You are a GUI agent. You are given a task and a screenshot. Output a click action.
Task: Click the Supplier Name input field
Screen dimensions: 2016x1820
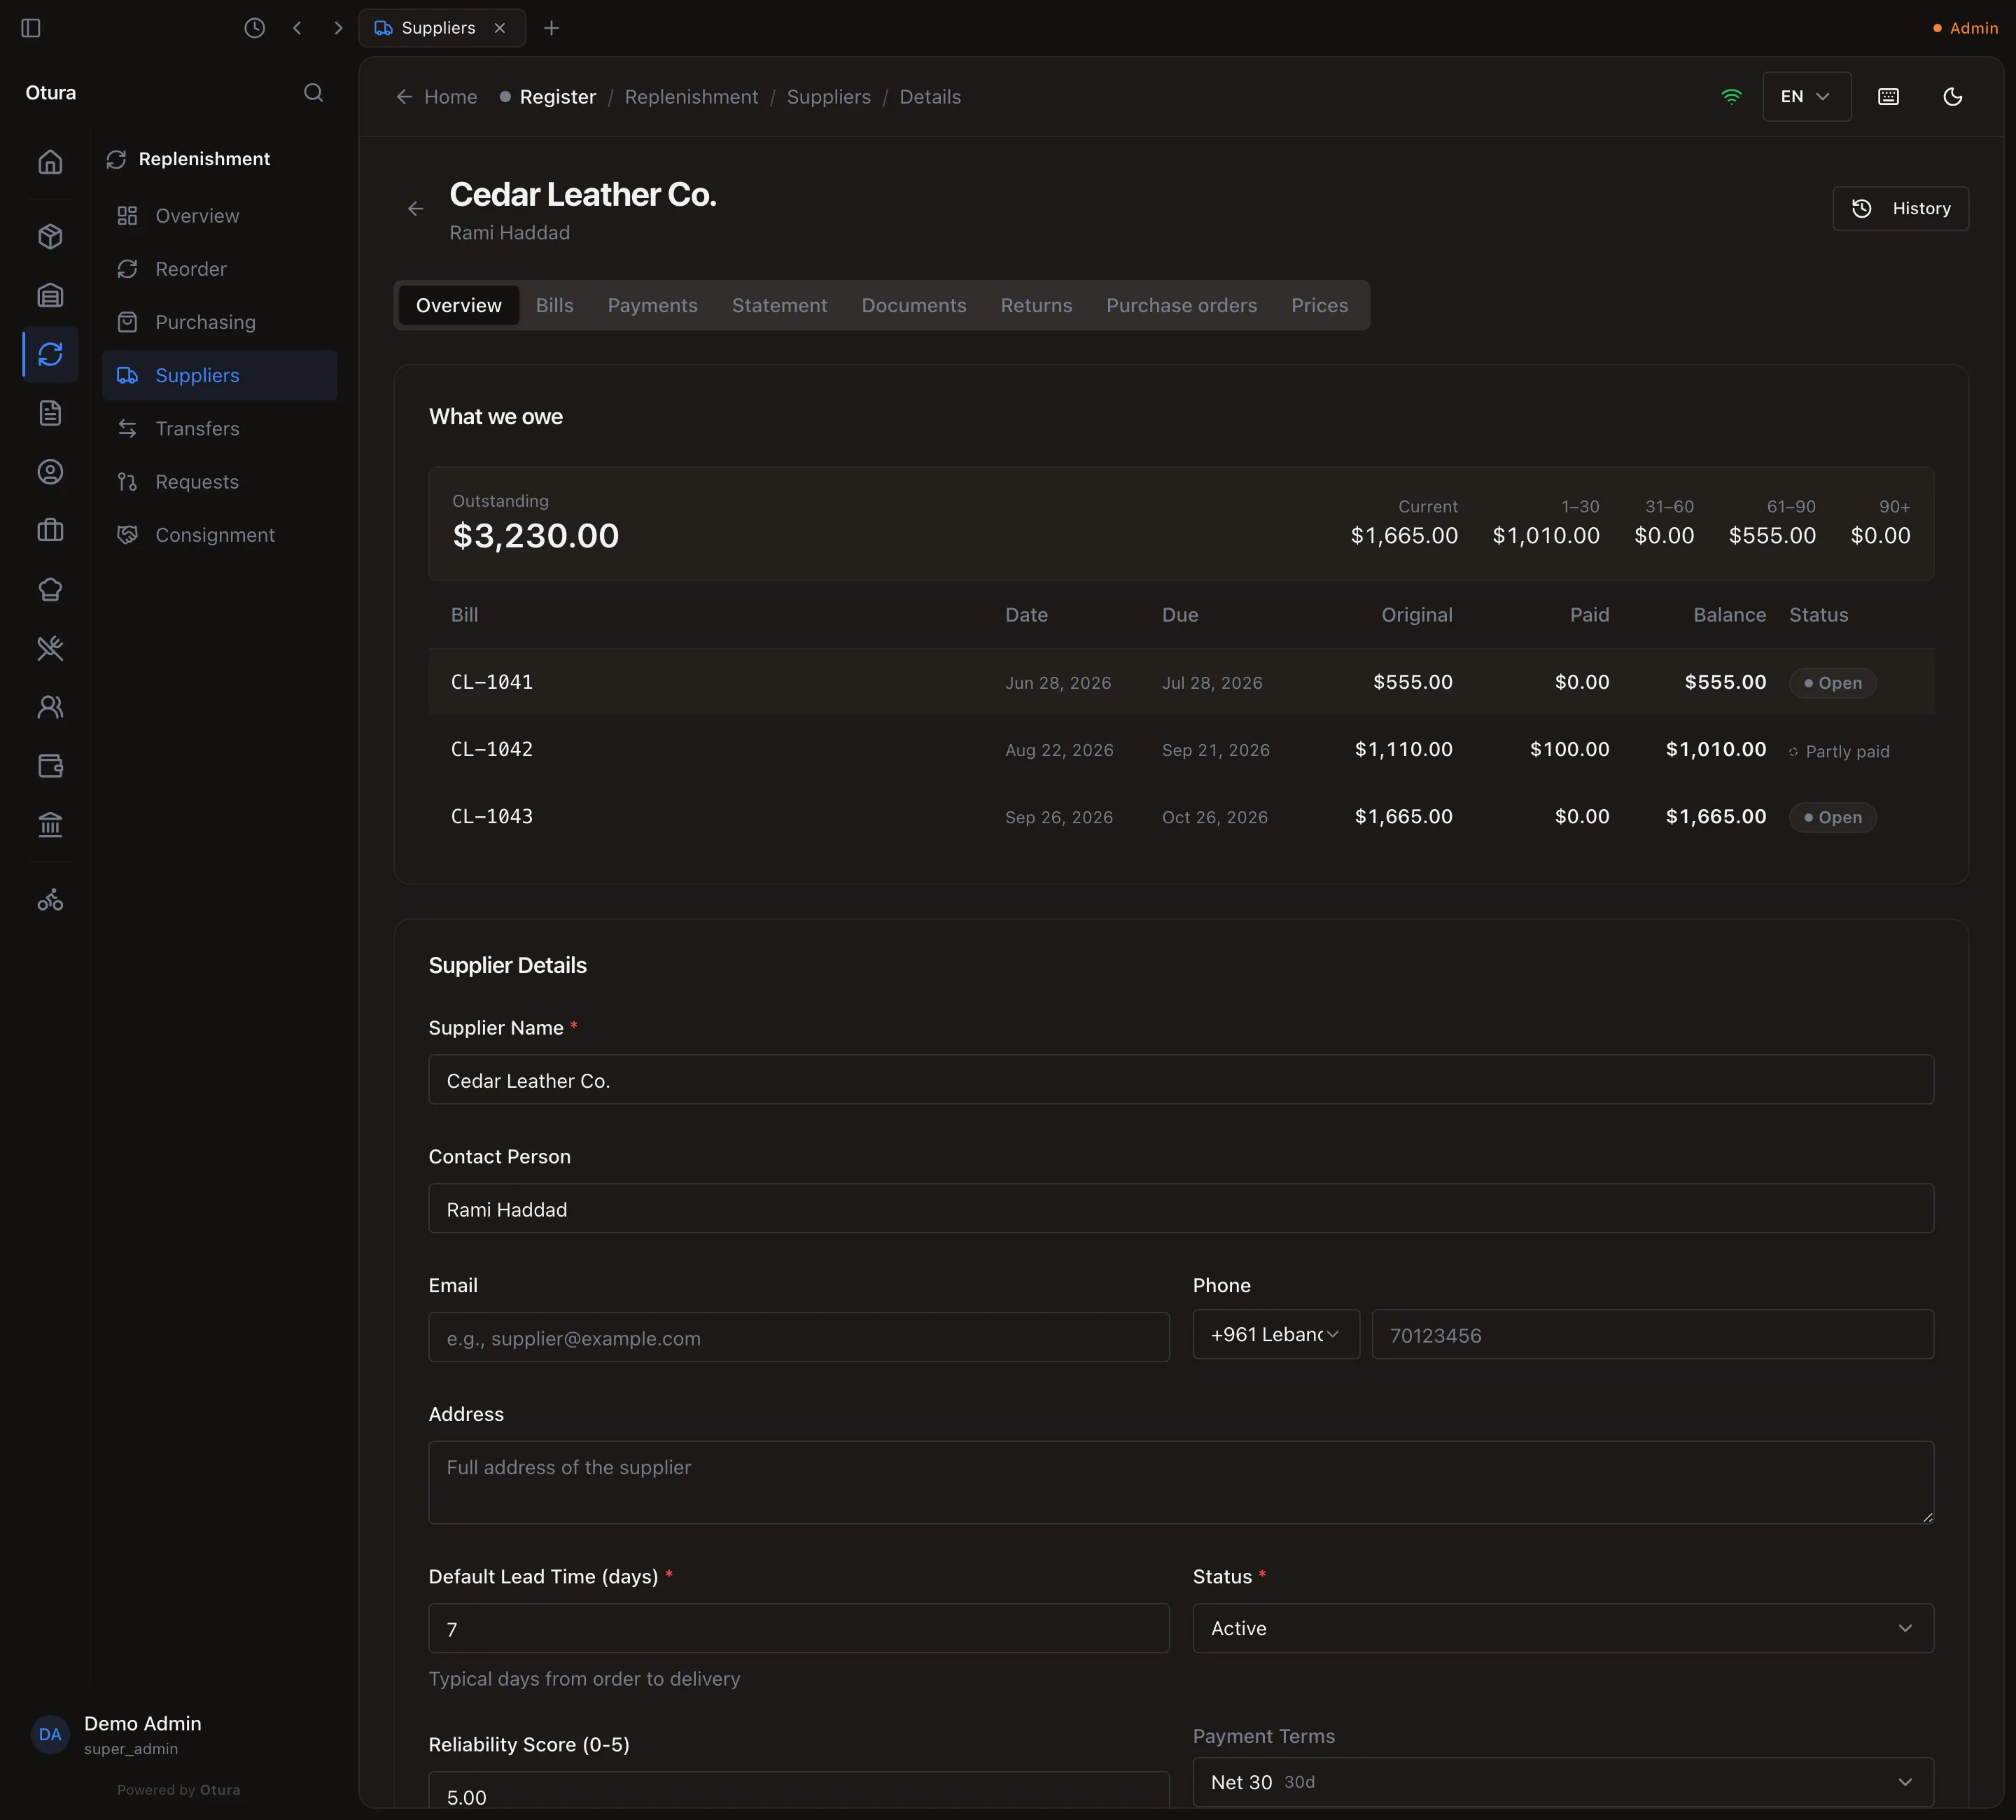pyautogui.click(x=1181, y=1080)
